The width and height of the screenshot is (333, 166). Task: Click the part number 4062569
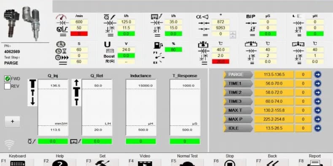[x=12, y=52]
